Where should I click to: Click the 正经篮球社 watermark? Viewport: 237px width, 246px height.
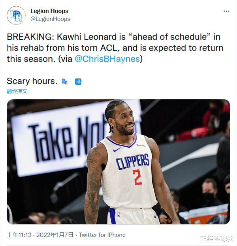(x=216, y=239)
